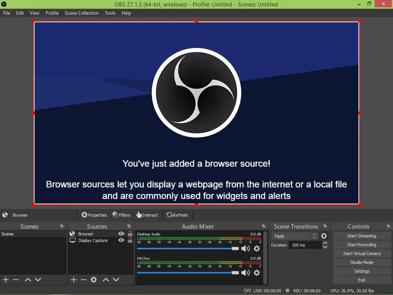The height and width of the screenshot is (295, 393).
Task: Open the Tools menu
Action: tap(110, 13)
